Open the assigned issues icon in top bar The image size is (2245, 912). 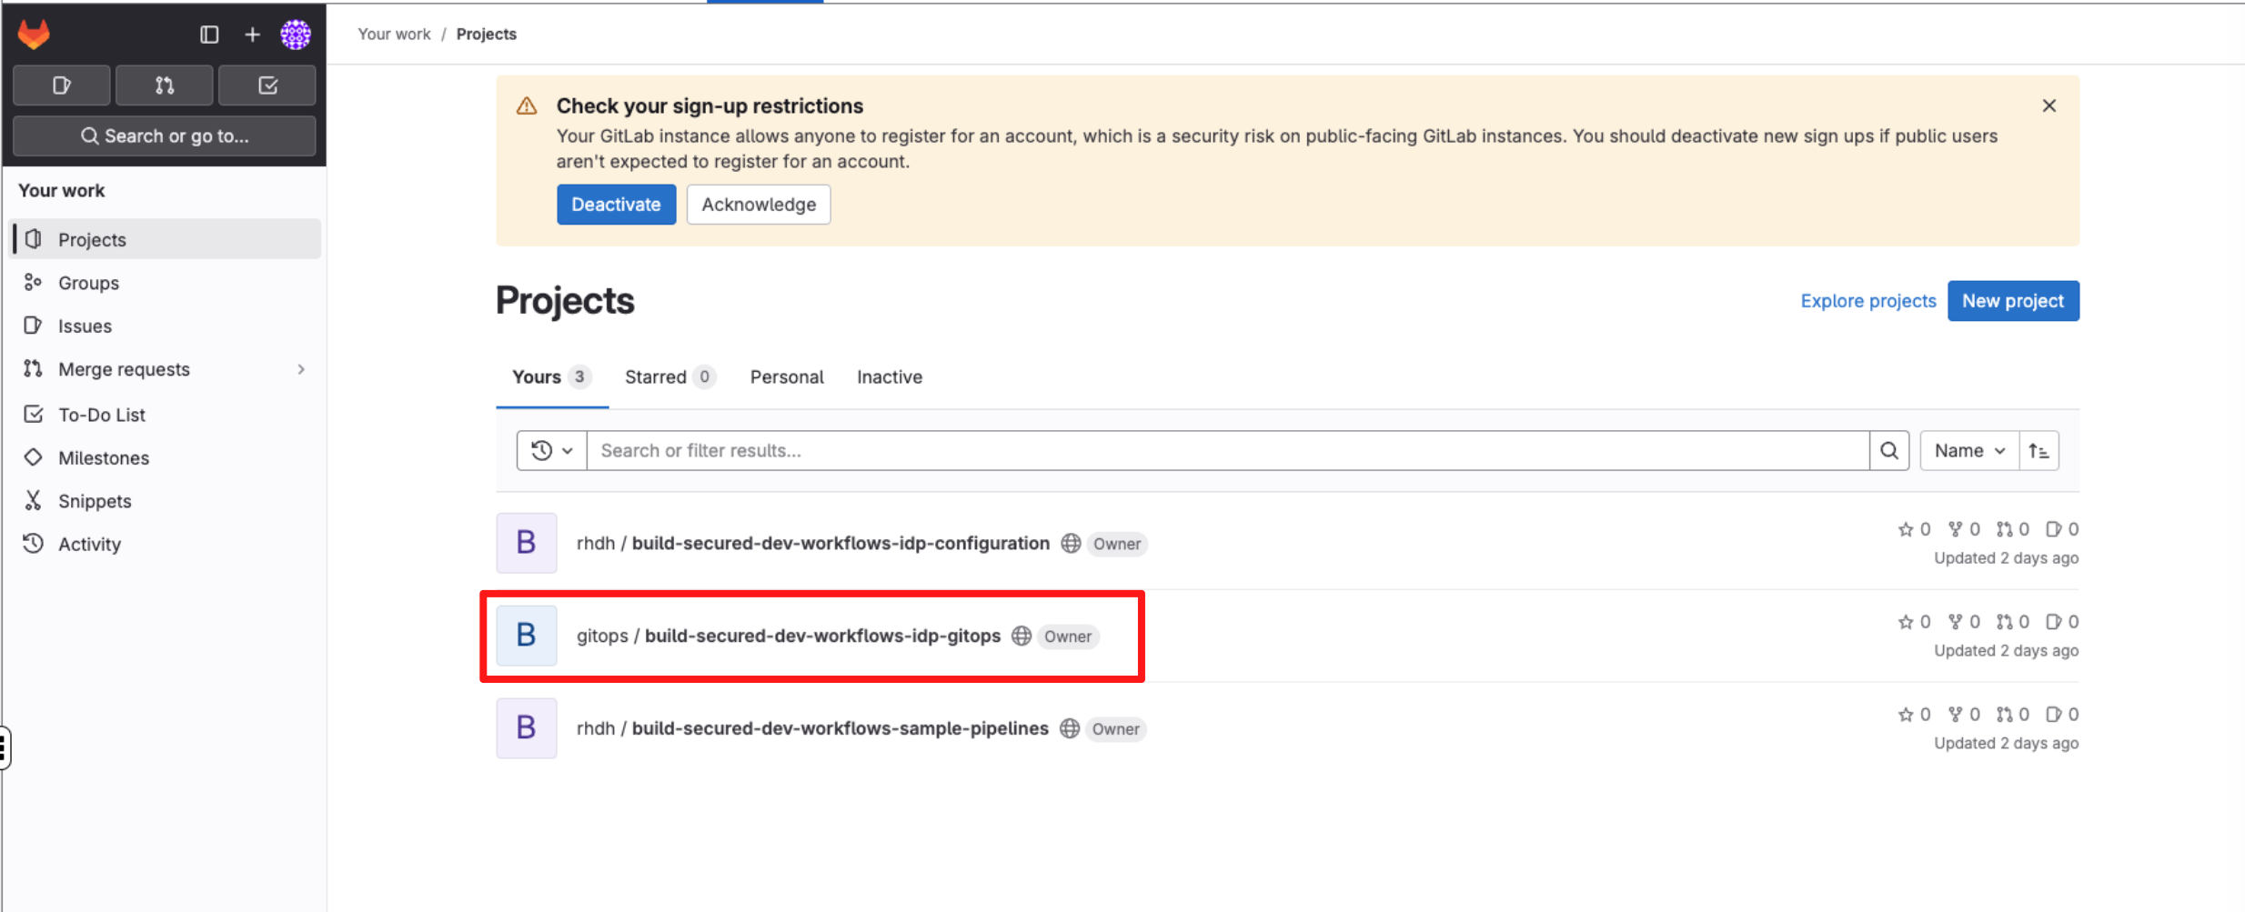(61, 85)
